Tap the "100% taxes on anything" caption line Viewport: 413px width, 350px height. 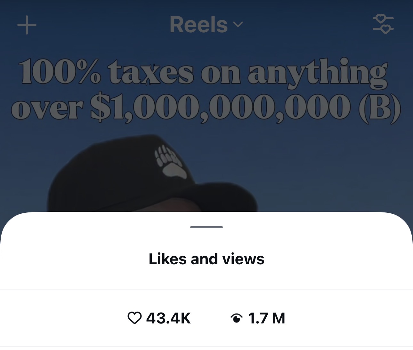click(x=203, y=72)
